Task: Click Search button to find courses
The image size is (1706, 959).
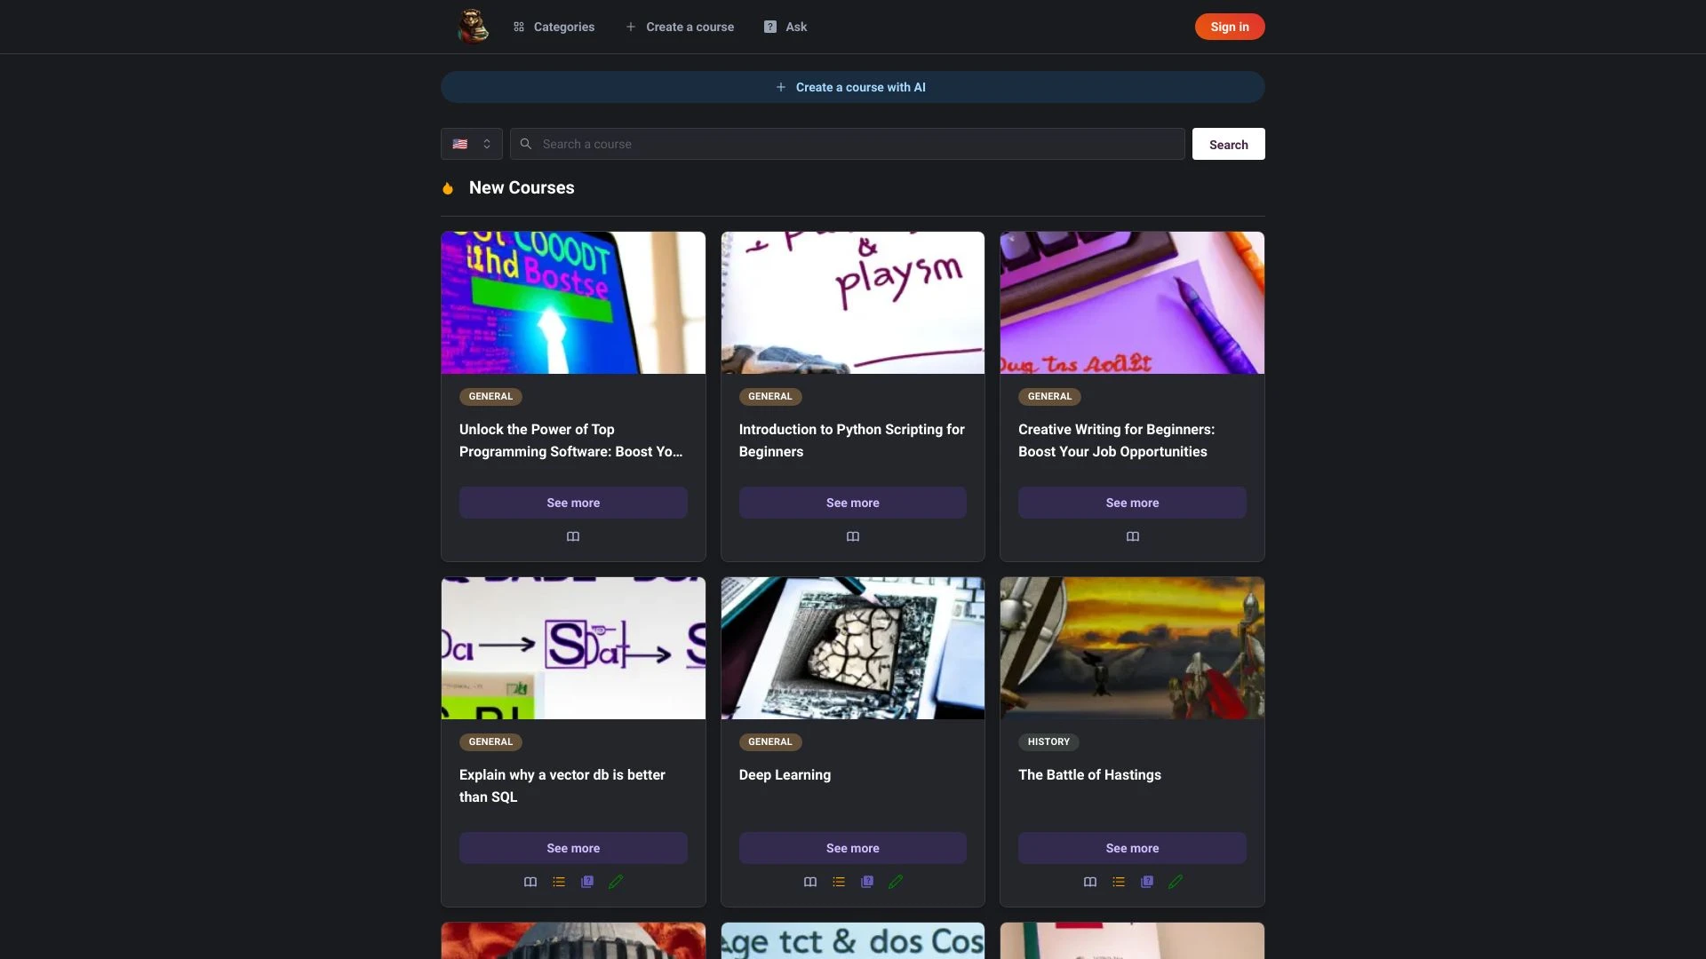Action: [1228, 143]
